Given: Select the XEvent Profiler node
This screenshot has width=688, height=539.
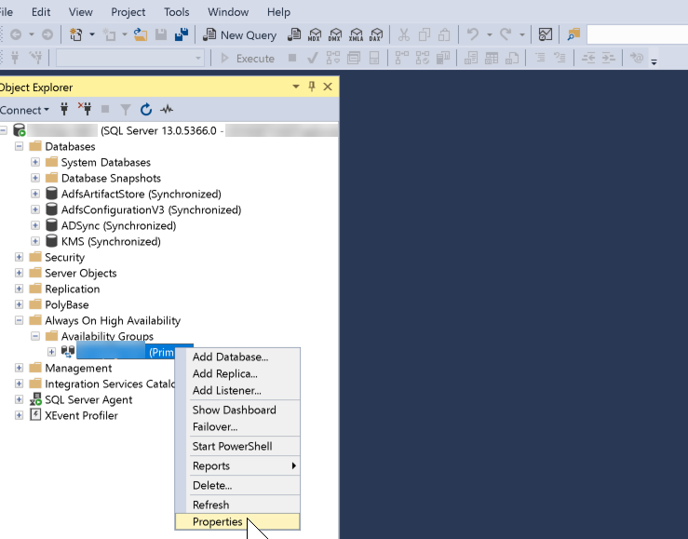Looking at the screenshot, I should pyautogui.click(x=81, y=415).
